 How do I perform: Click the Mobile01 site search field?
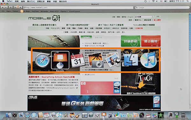click(x=143, y=17)
